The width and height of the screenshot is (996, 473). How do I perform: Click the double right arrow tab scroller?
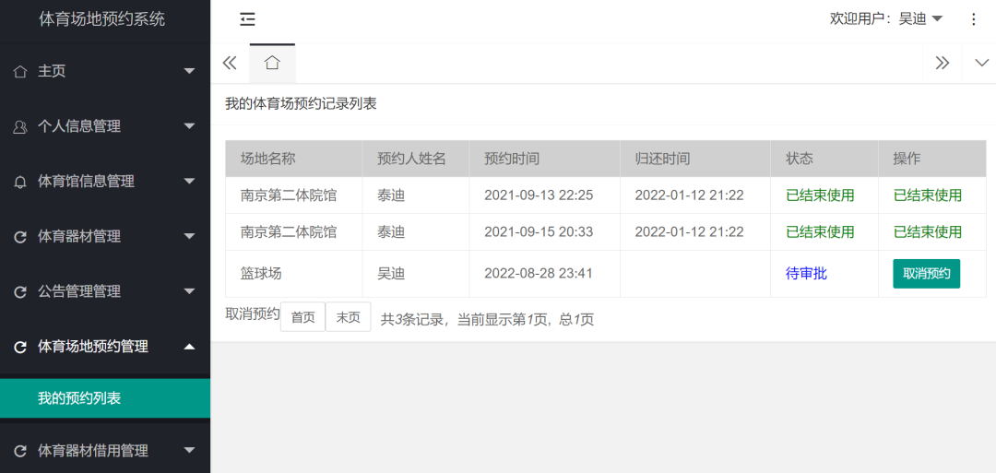pos(942,63)
